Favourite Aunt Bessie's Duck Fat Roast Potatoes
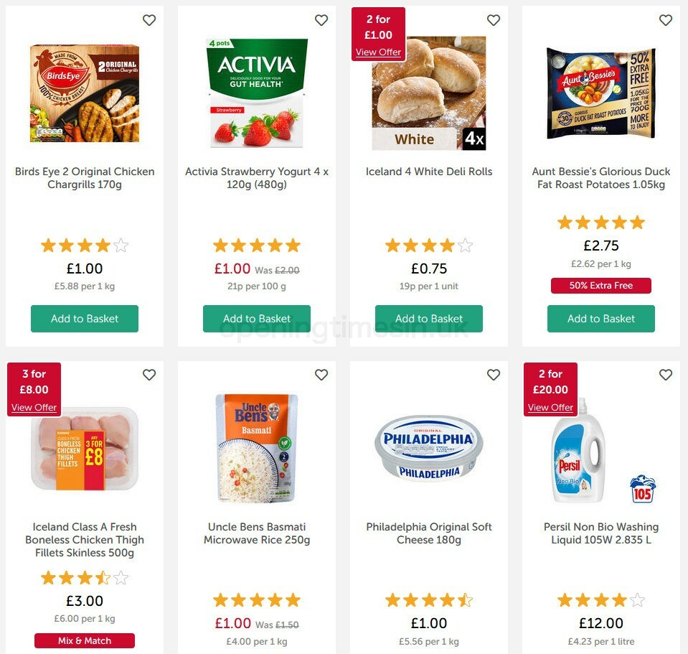The height and width of the screenshot is (654, 688). tap(666, 20)
